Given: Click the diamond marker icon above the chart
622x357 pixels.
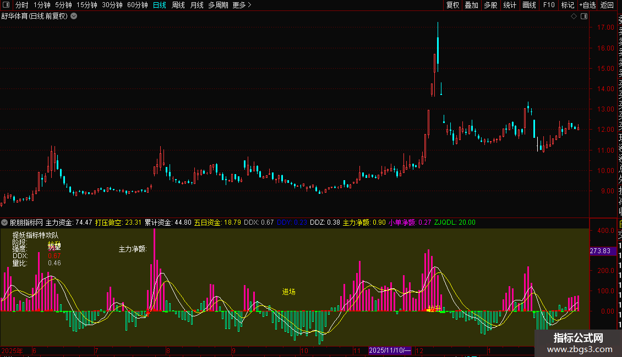Looking at the screenshot, I should pyautogui.click(x=574, y=16).
